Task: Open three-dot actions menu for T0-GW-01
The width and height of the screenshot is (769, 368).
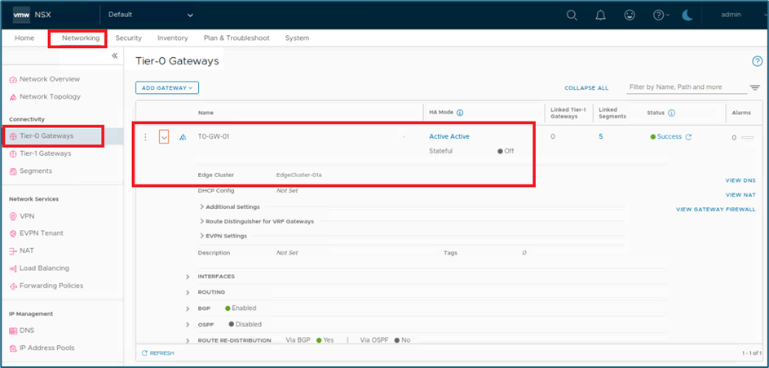Action: tap(146, 137)
